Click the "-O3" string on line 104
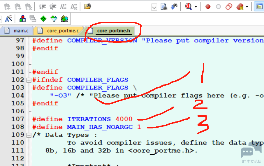The image size is (264, 166). click(61, 96)
